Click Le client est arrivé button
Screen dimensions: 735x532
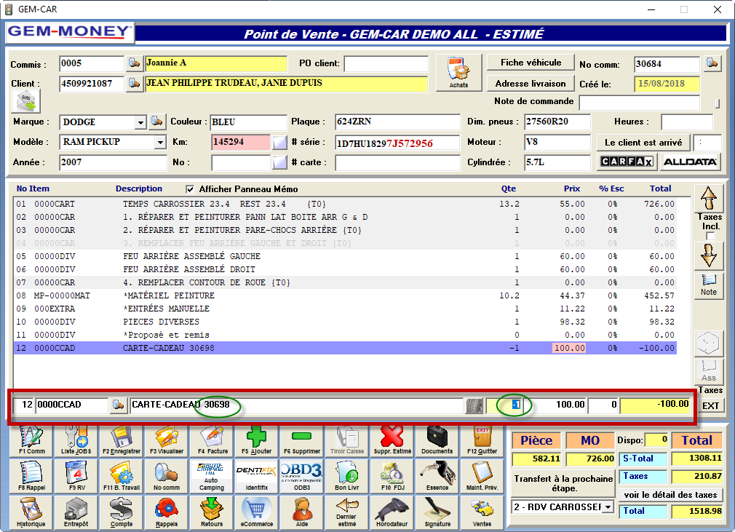[643, 143]
